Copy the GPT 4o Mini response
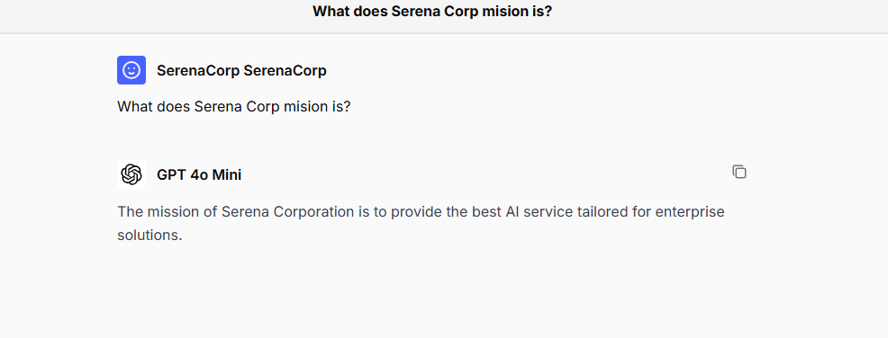The height and width of the screenshot is (338, 888). tap(739, 172)
